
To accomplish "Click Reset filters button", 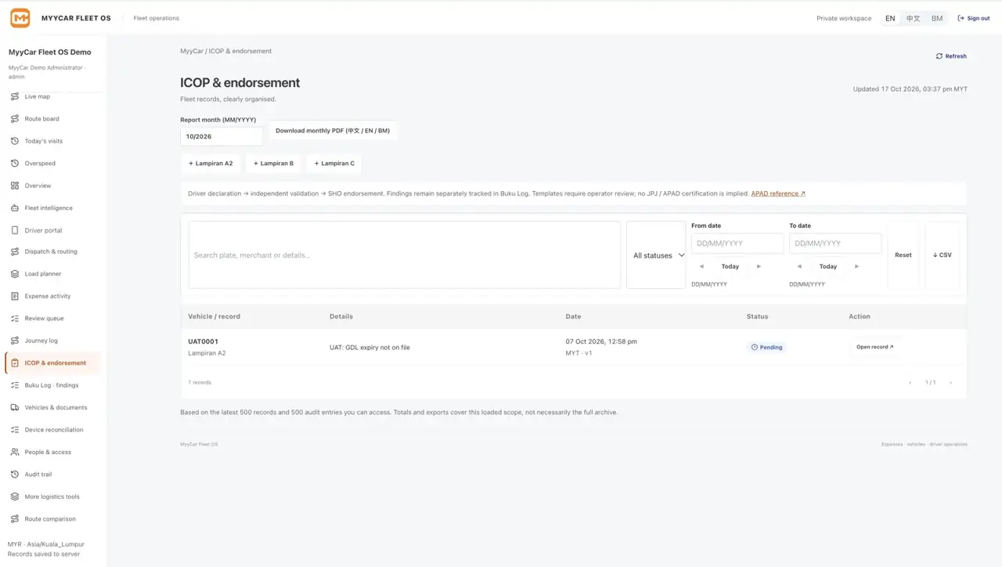I will (x=903, y=255).
